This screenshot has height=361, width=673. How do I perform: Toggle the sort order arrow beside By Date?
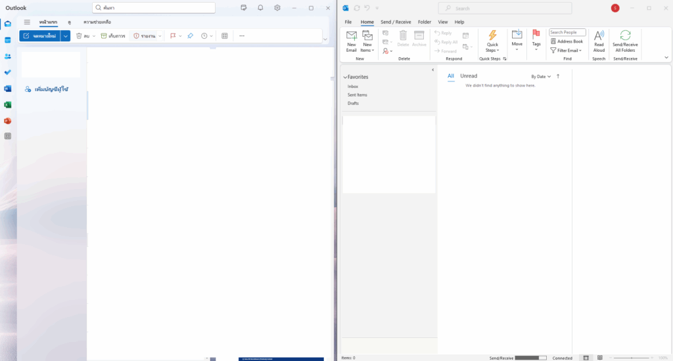click(x=558, y=76)
